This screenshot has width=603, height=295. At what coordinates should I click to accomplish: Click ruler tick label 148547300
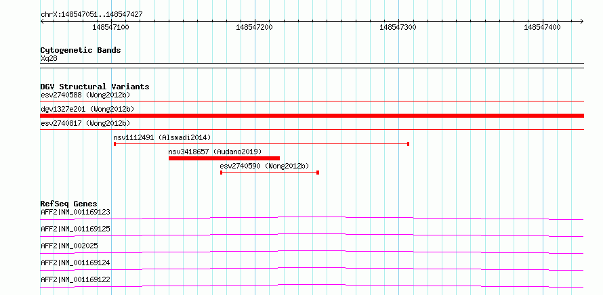pos(398,27)
